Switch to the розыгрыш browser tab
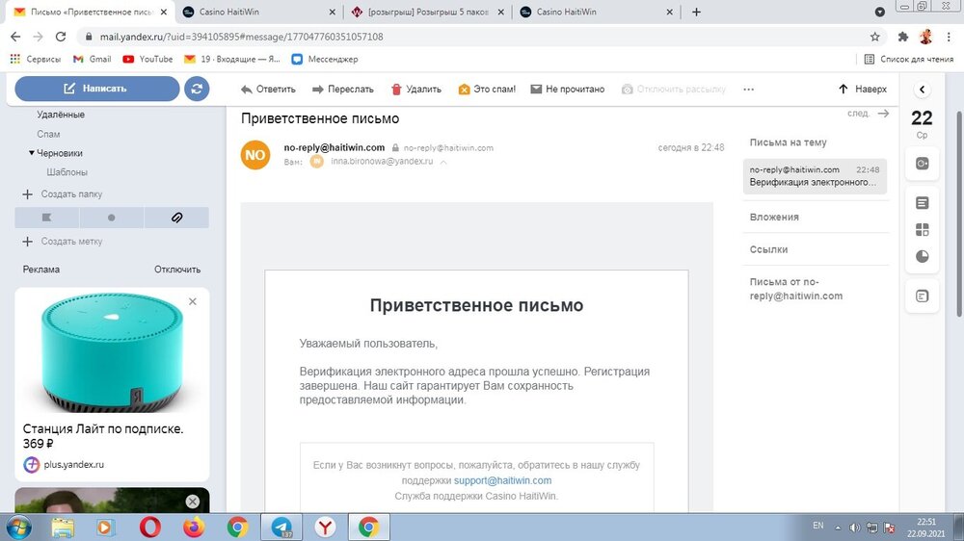Screen dimensions: 964x541 point(427,12)
